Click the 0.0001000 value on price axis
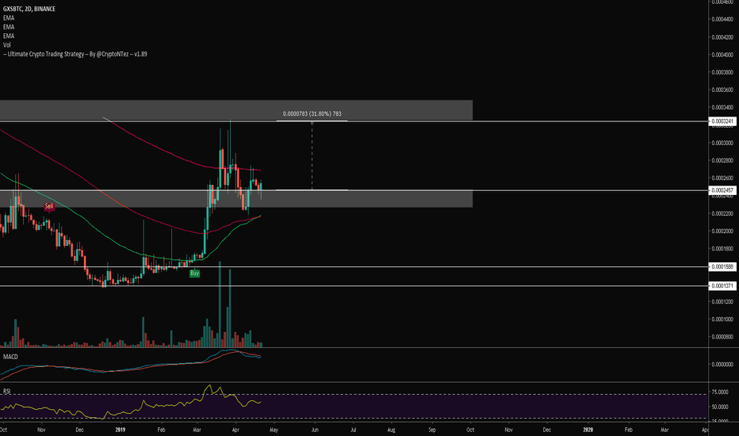 coord(722,319)
